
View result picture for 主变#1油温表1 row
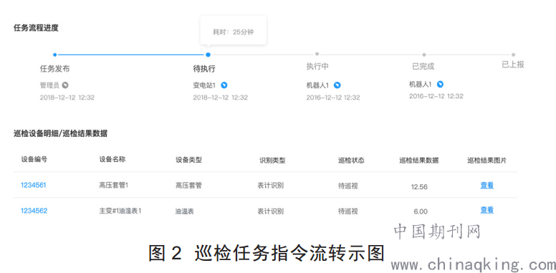click(x=486, y=210)
